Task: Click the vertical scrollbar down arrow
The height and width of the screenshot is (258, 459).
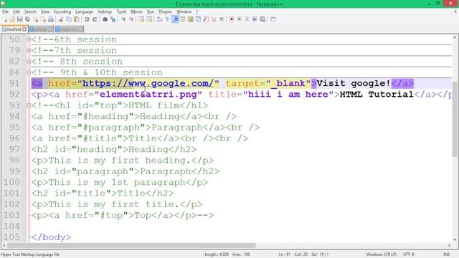Action: (x=455, y=239)
